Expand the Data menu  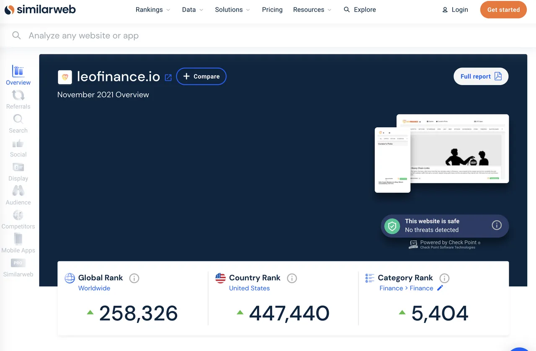[x=193, y=10]
